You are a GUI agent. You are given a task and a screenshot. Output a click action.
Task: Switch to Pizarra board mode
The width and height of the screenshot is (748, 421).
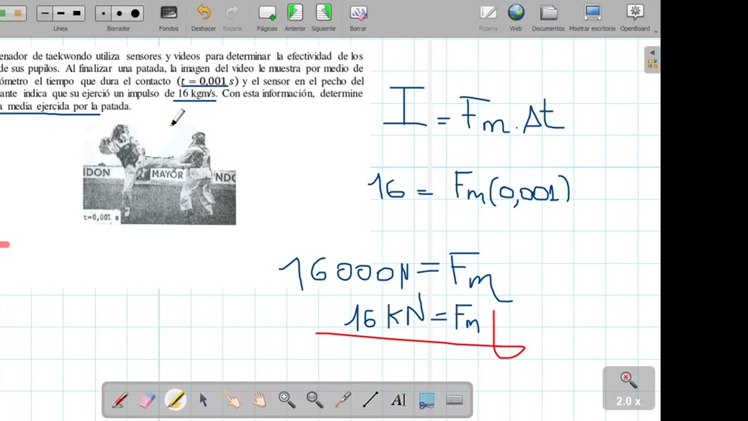(x=488, y=18)
